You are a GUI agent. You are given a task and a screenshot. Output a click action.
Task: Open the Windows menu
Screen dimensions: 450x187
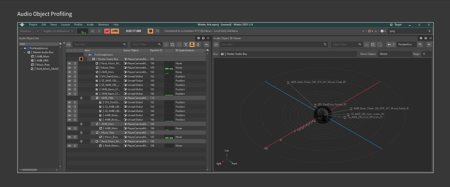pyautogui.click(x=104, y=24)
